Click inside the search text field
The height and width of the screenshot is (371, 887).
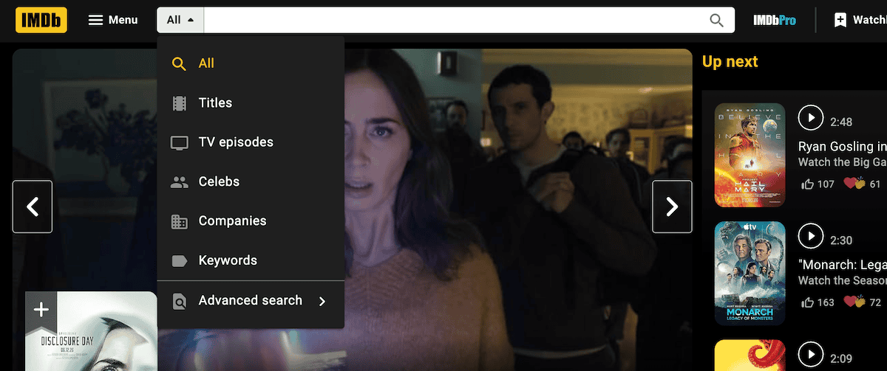[x=451, y=20]
